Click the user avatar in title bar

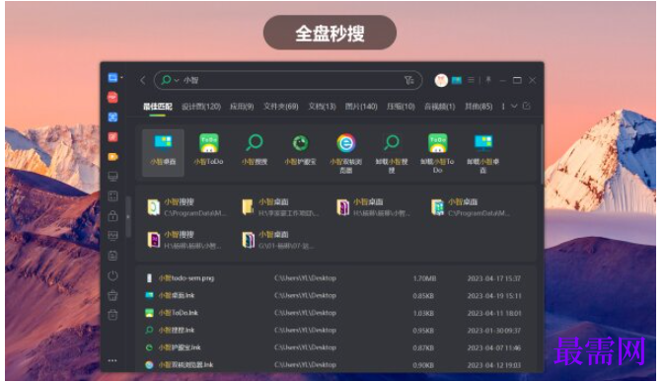point(441,80)
